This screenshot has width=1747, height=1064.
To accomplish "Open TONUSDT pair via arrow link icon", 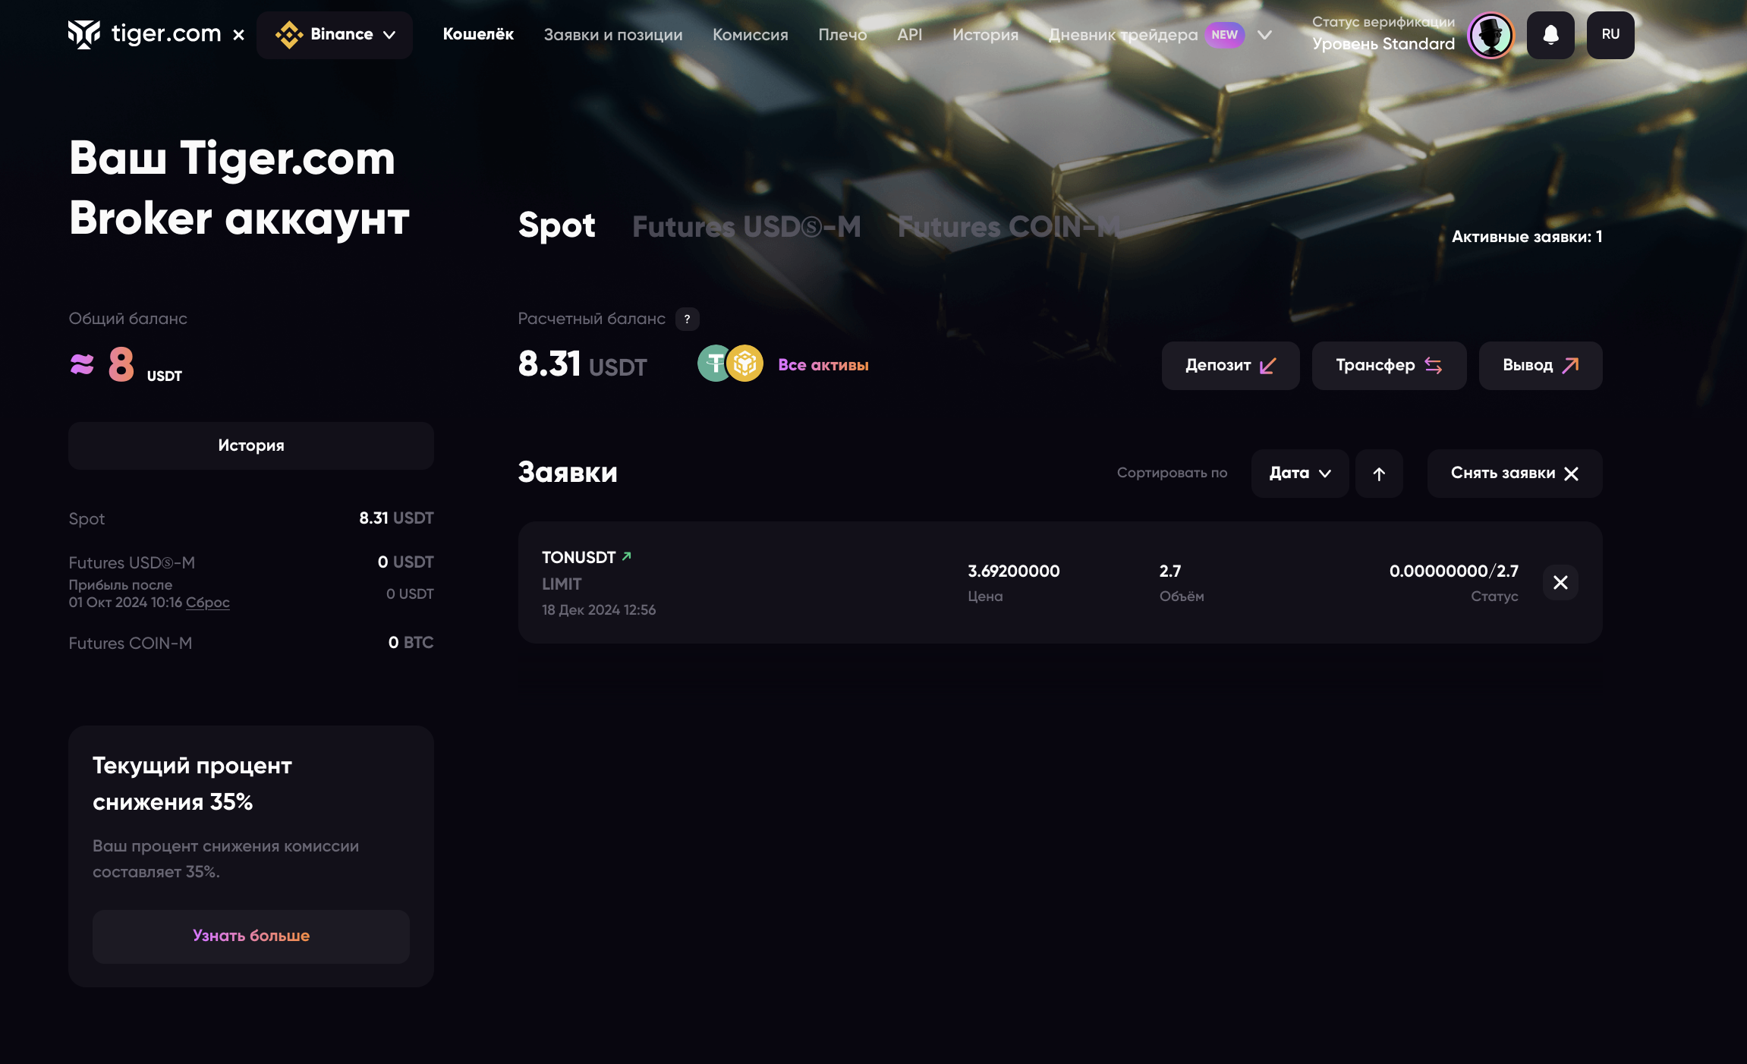I will click(627, 556).
